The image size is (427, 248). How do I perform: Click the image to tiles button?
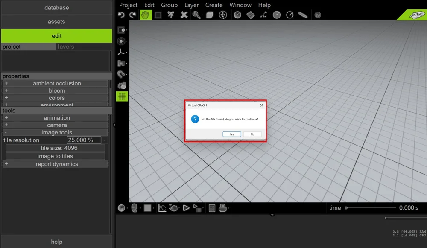[55, 156]
